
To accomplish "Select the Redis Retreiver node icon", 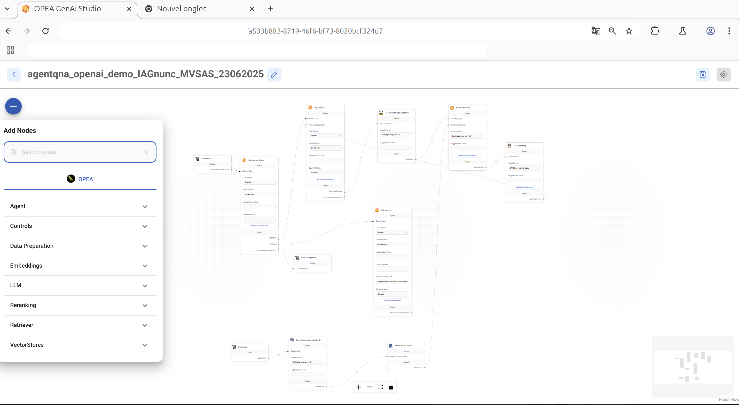I will pos(452,108).
